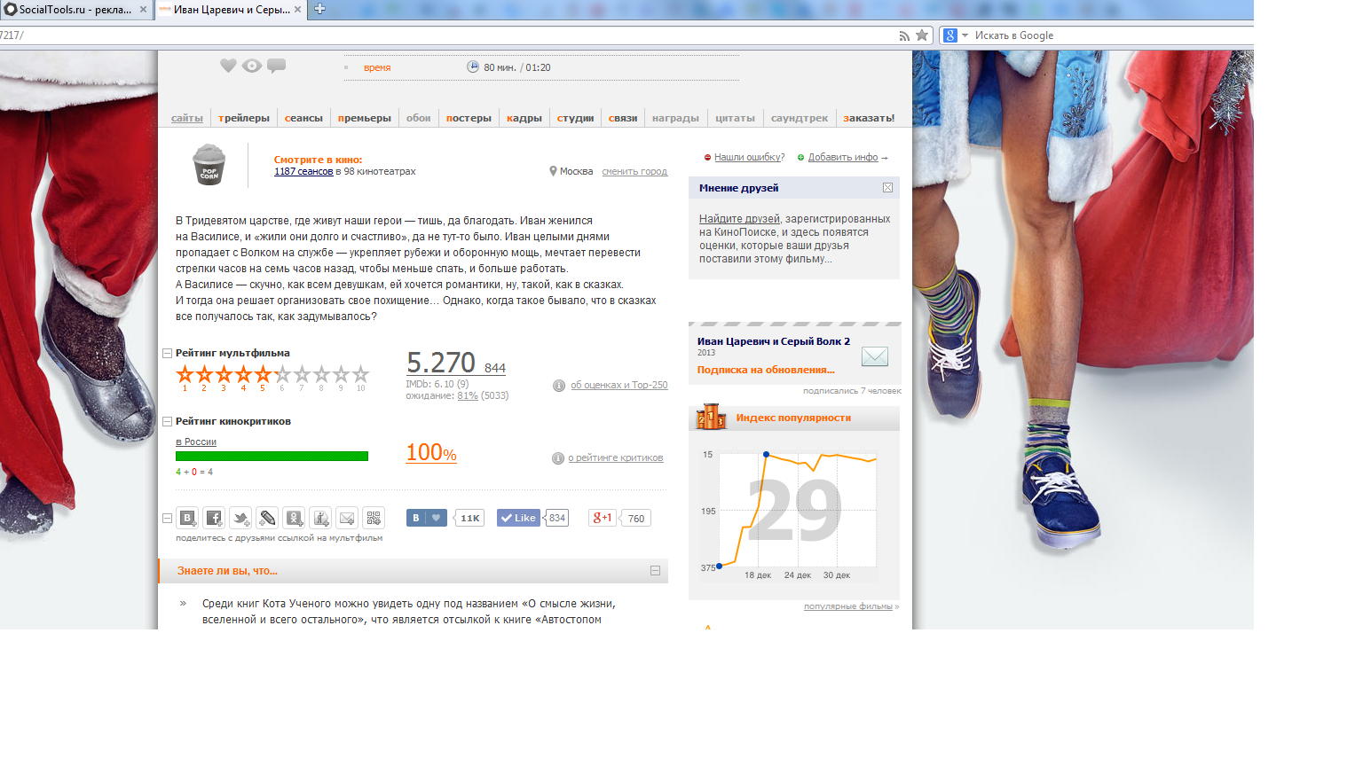Bookmark the page with the star icon
1363x766 pixels.
tap(922, 35)
